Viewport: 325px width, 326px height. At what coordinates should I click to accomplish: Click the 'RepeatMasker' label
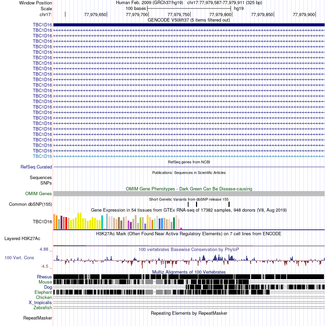(38, 318)
